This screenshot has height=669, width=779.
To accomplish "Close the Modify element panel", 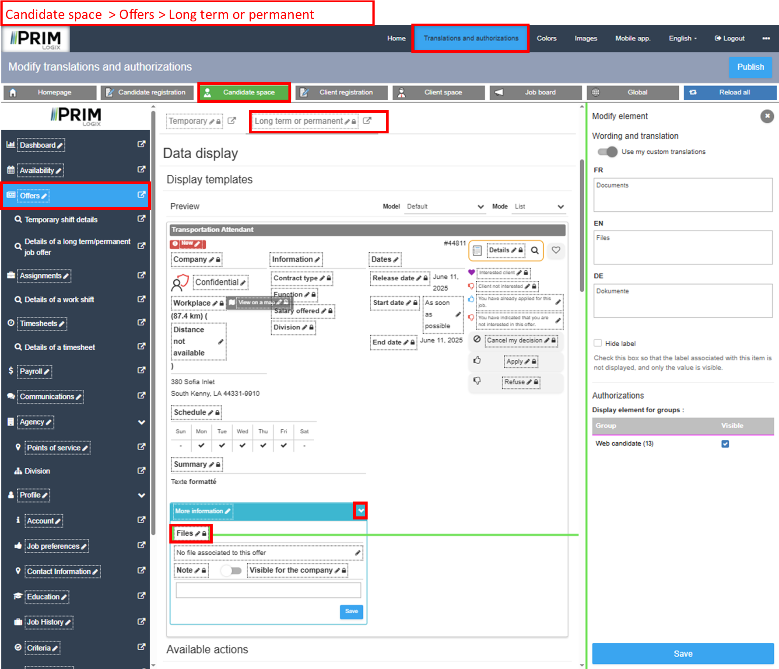I will click(767, 116).
